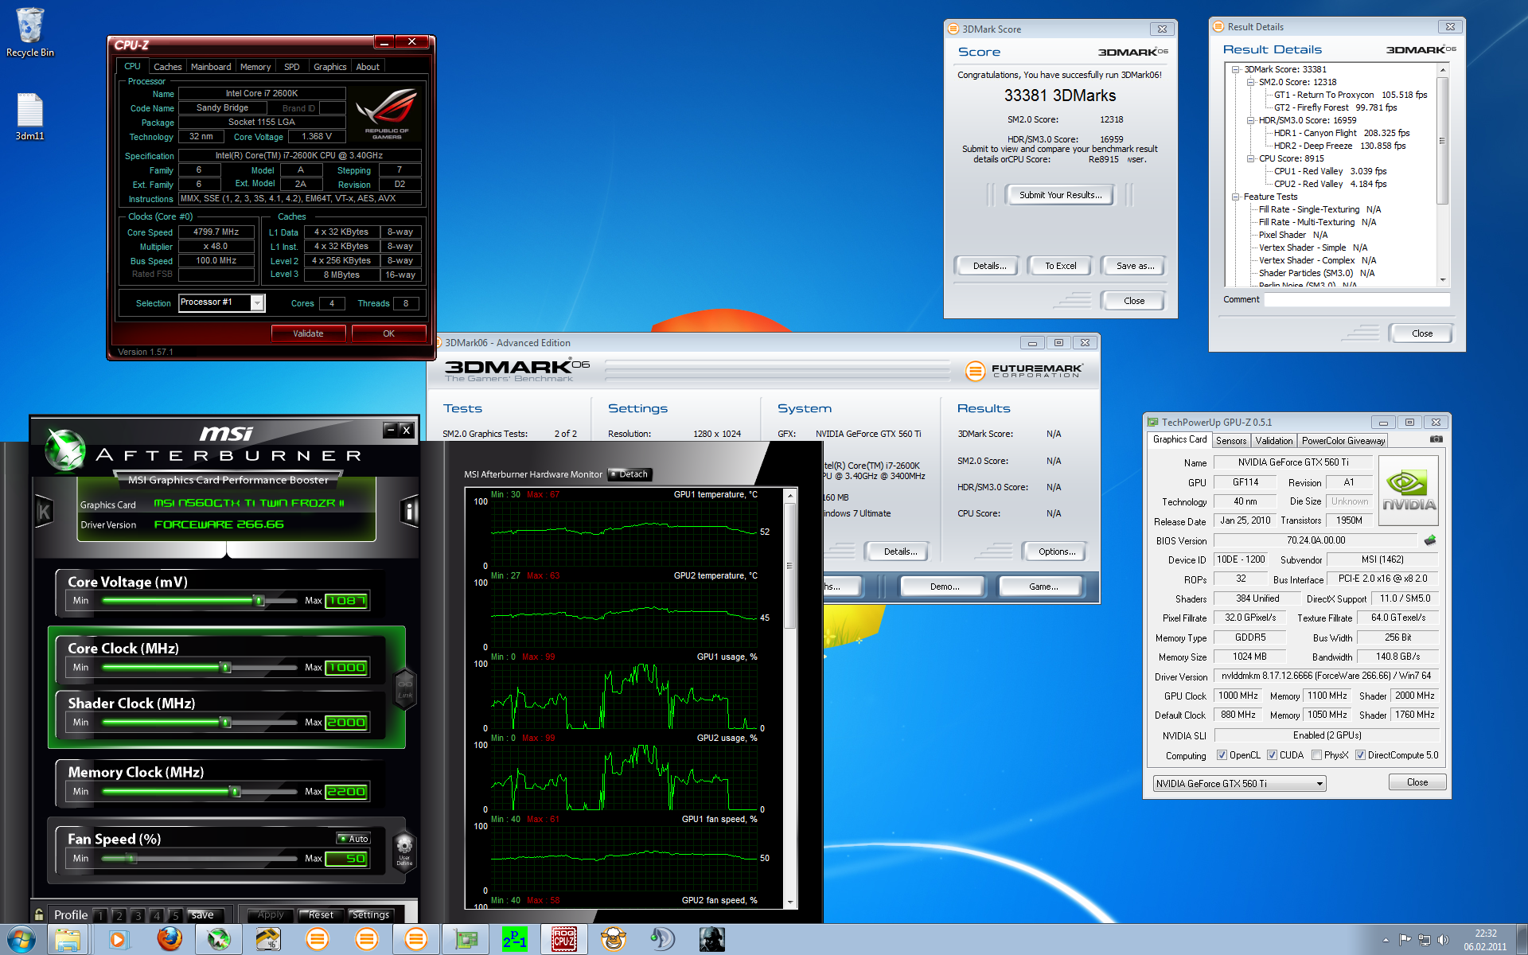The height and width of the screenshot is (955, 1528).
Task: Collapse the 3DMark Score tree node
Action: [1235, 69]
